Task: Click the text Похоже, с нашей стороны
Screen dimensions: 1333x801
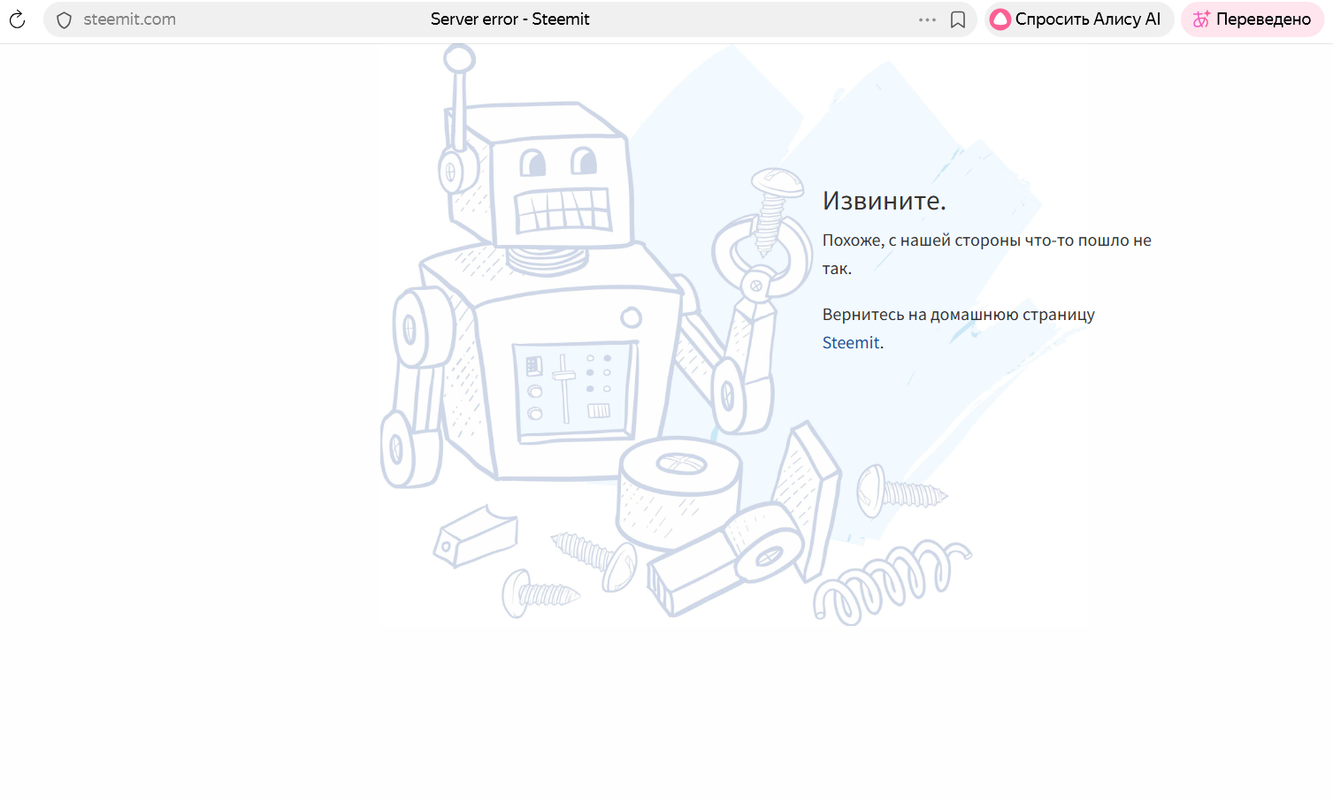Action: (922, 240)
